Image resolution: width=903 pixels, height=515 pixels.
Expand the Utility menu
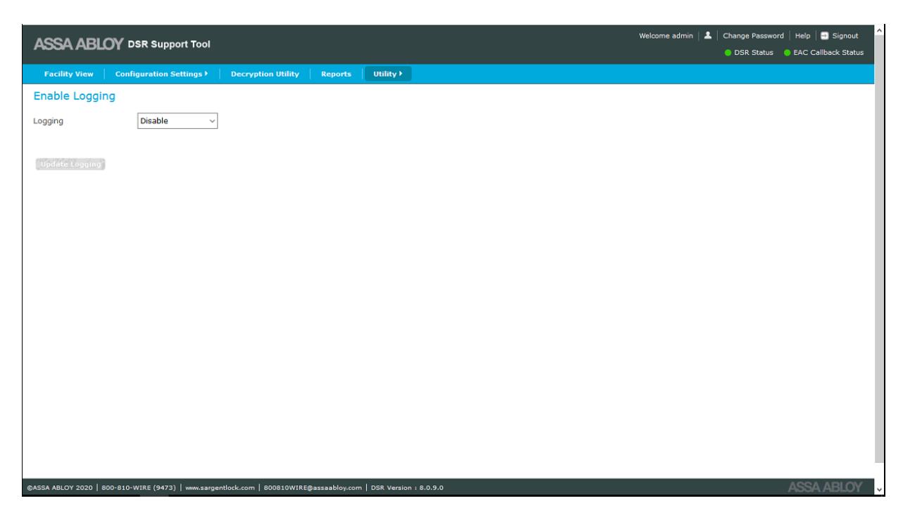[x=387, y=74]
